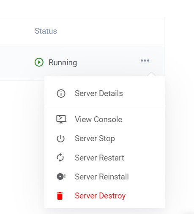Screen dimensions: 194x214
Task: Open the three-dot actions menu
Action: pos(145,61)
